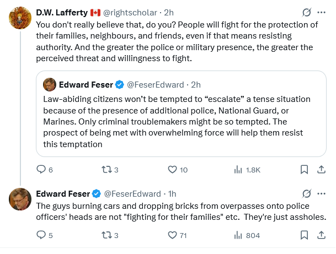Open Edward Feser's name link in reply
The height and width of the screenshot is (254, 336).
(62, 193)
